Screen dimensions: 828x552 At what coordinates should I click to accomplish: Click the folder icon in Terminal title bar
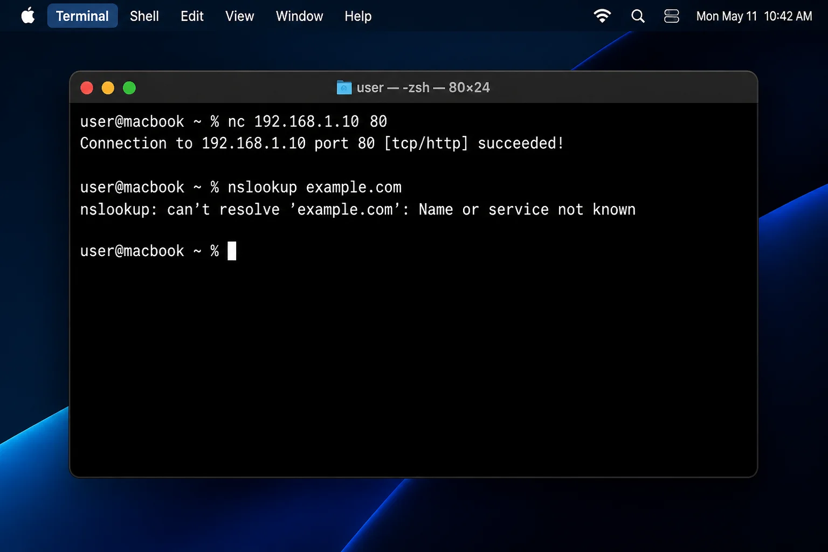click(344, 87)
